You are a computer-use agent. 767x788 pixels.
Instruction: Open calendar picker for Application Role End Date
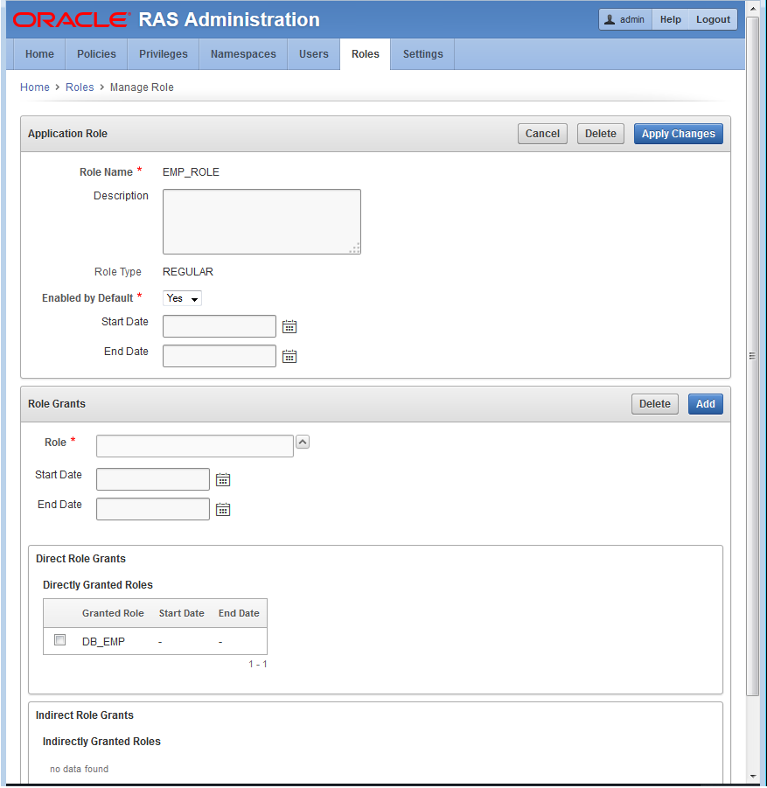click(289, 356)
